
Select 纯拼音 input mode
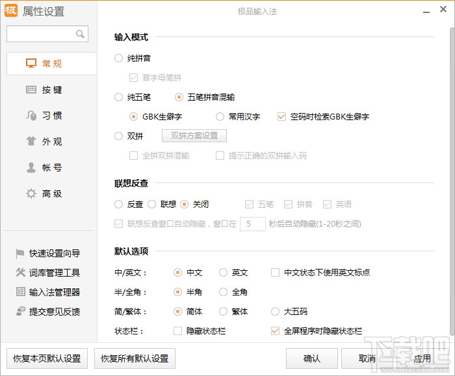(x=118, y=58)
